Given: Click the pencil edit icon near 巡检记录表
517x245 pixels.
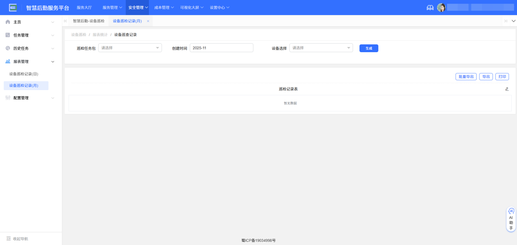Looking at the screenshot, I should click(507, 88).
